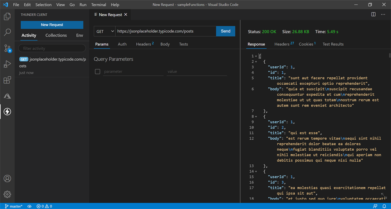Open the Extensions view icon

click(7, 80)
